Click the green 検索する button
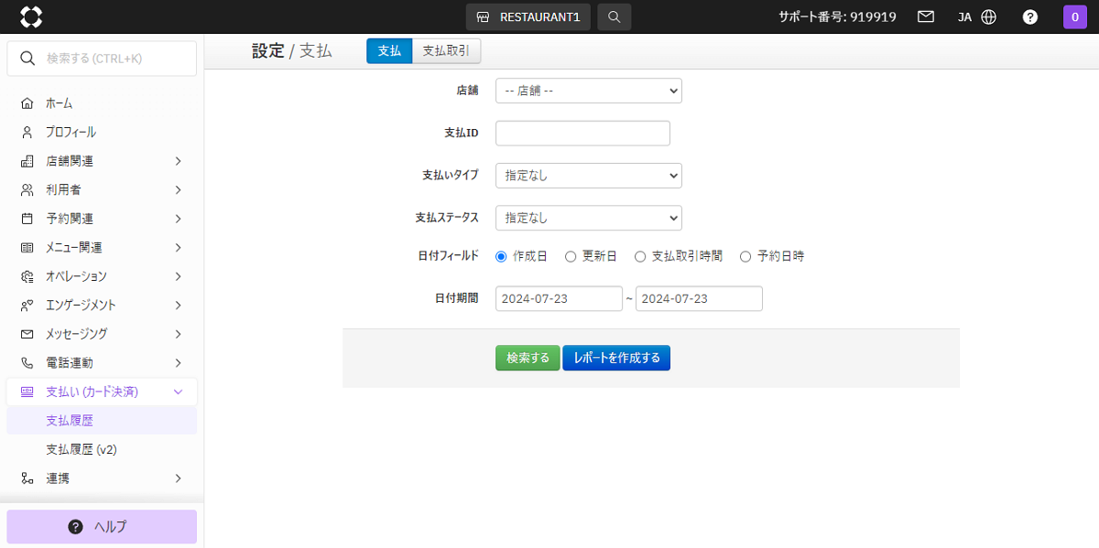1099x548 pixels. pos(528,358)
